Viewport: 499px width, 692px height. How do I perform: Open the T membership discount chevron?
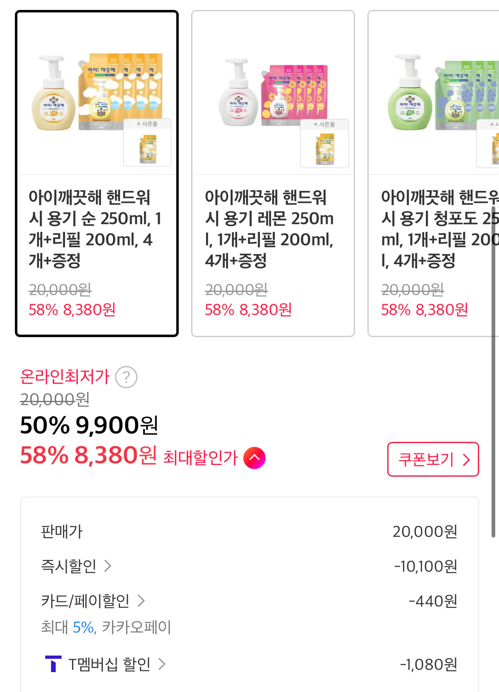(x=162, y=664)
